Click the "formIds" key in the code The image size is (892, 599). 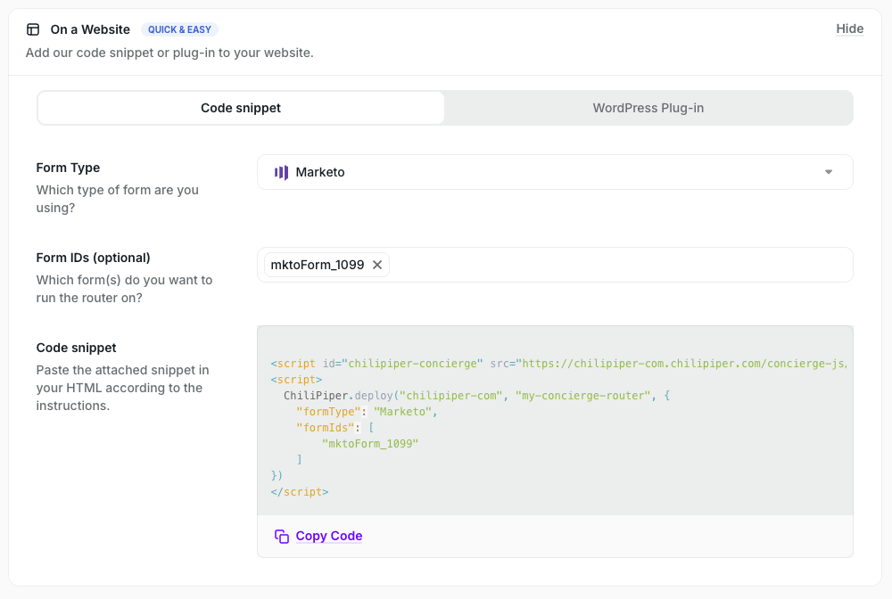(x=326, y=428)
